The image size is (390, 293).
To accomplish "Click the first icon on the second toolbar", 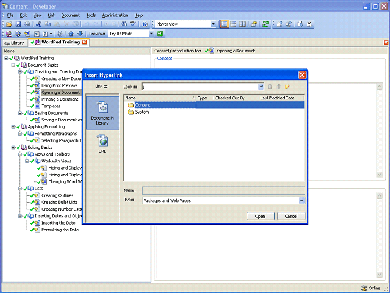I will [x=9, y=34].
